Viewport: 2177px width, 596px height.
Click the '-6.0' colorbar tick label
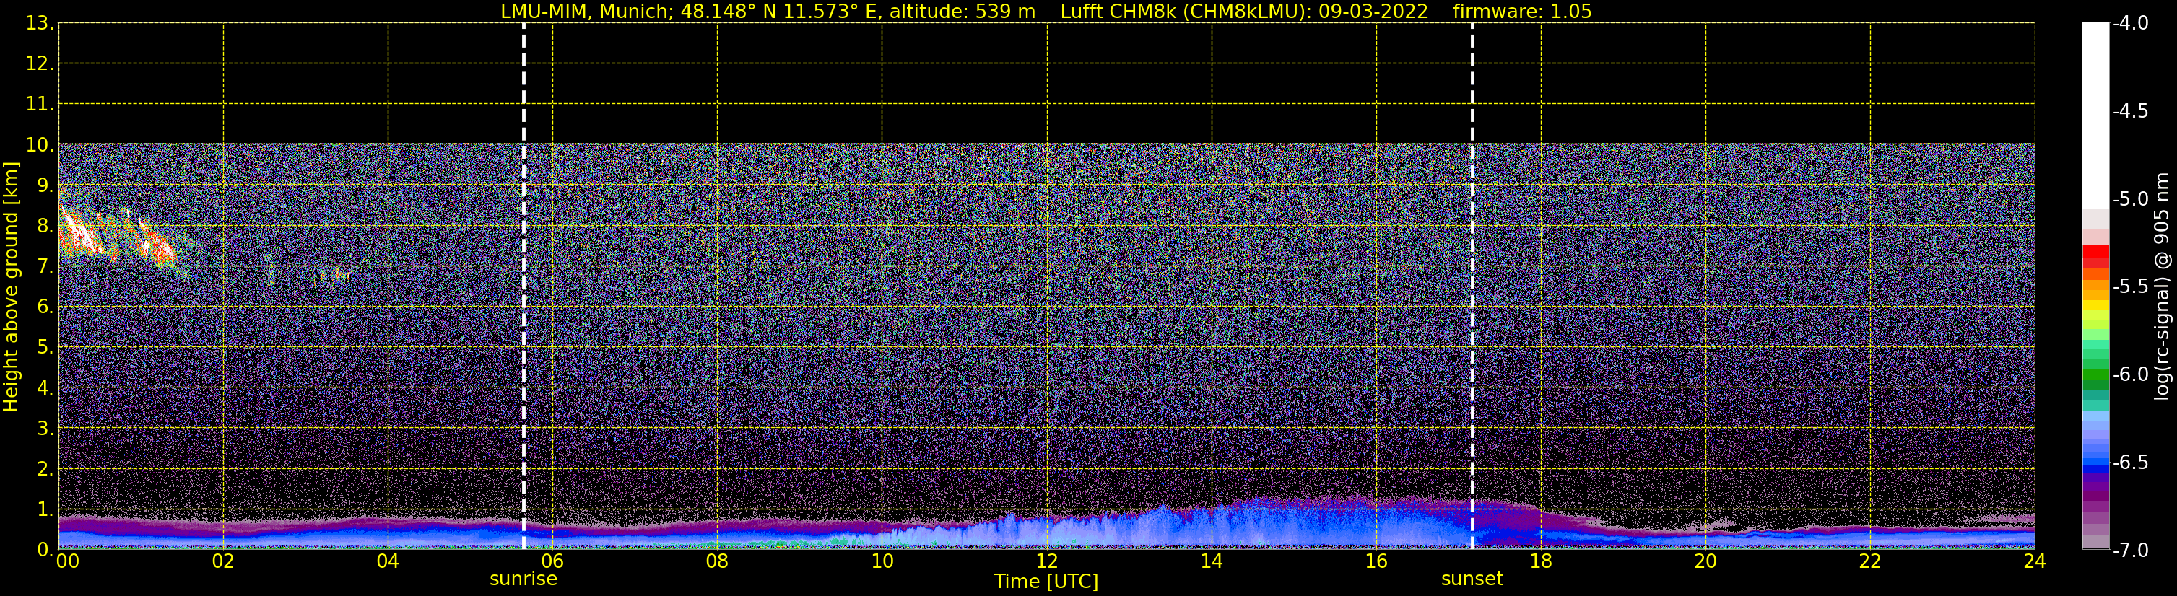click(2131, 374)
